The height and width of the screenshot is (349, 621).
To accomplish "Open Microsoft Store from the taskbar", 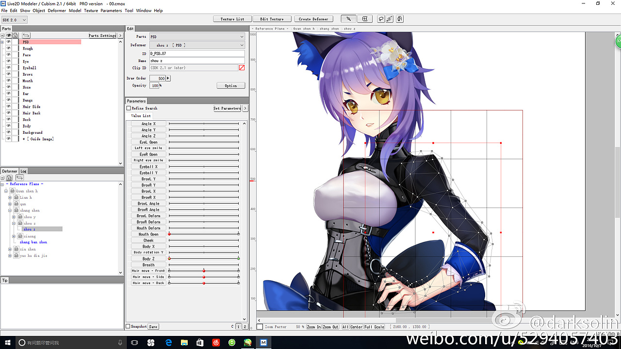I will pyautogui.click(x=200, y=343).
